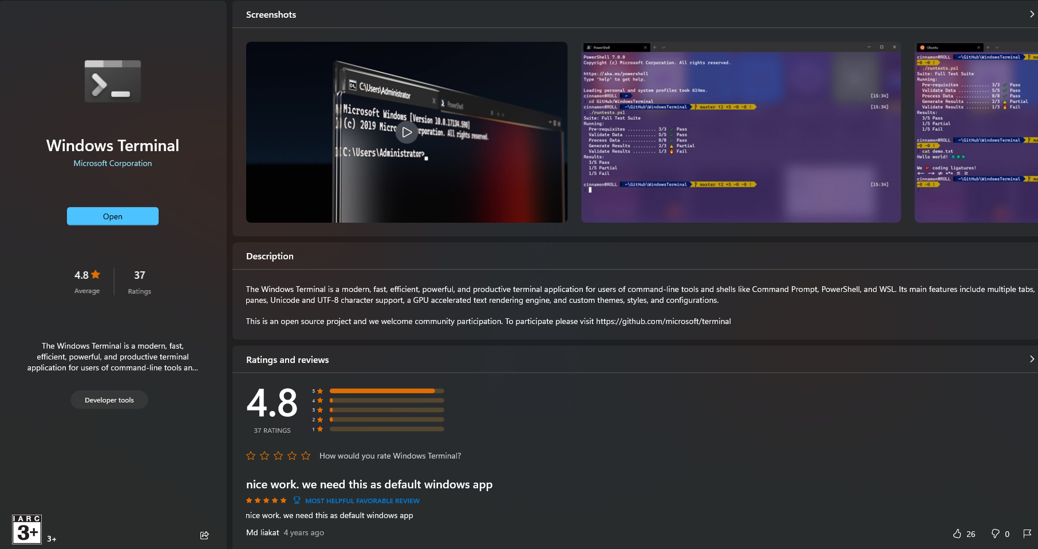Viewport: 1038px width, 549px height.
Task: Click thumbs up on Md liakat's review
Action: pyautogui.click(x=957, y=534)
